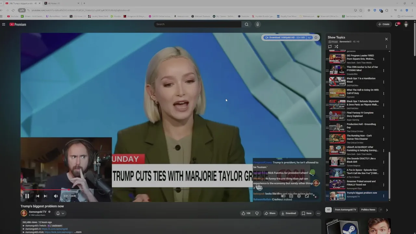Open the YouTube guide hamburger menu
This screenshot has height=234, width=416.
(x=4, y=24)
